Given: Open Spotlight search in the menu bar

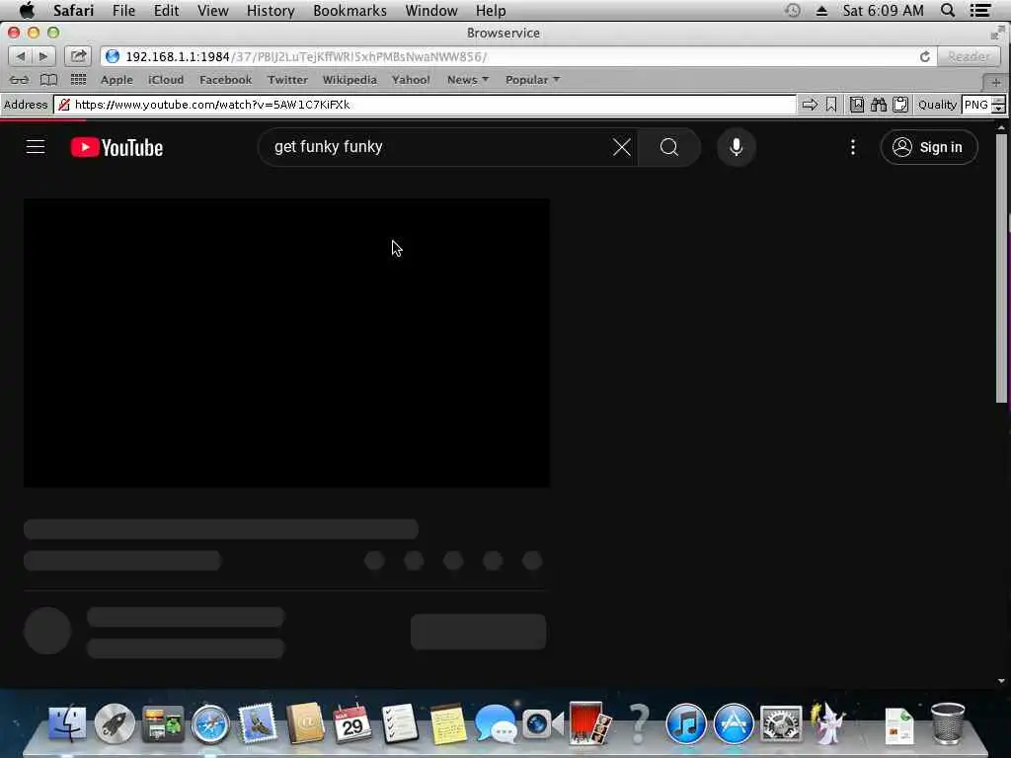Looking at the screenshot, I should point(948,10).
